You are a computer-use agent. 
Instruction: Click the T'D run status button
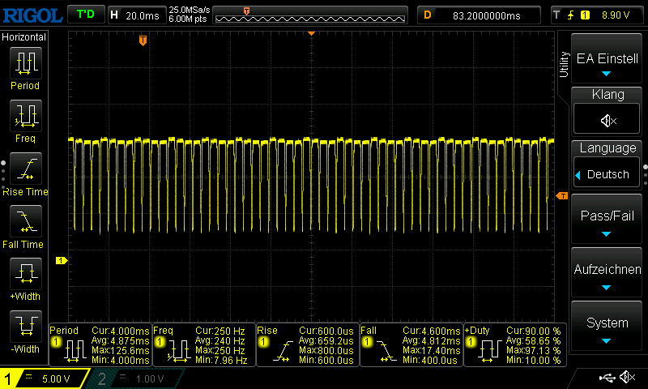(x=86, y=15)
